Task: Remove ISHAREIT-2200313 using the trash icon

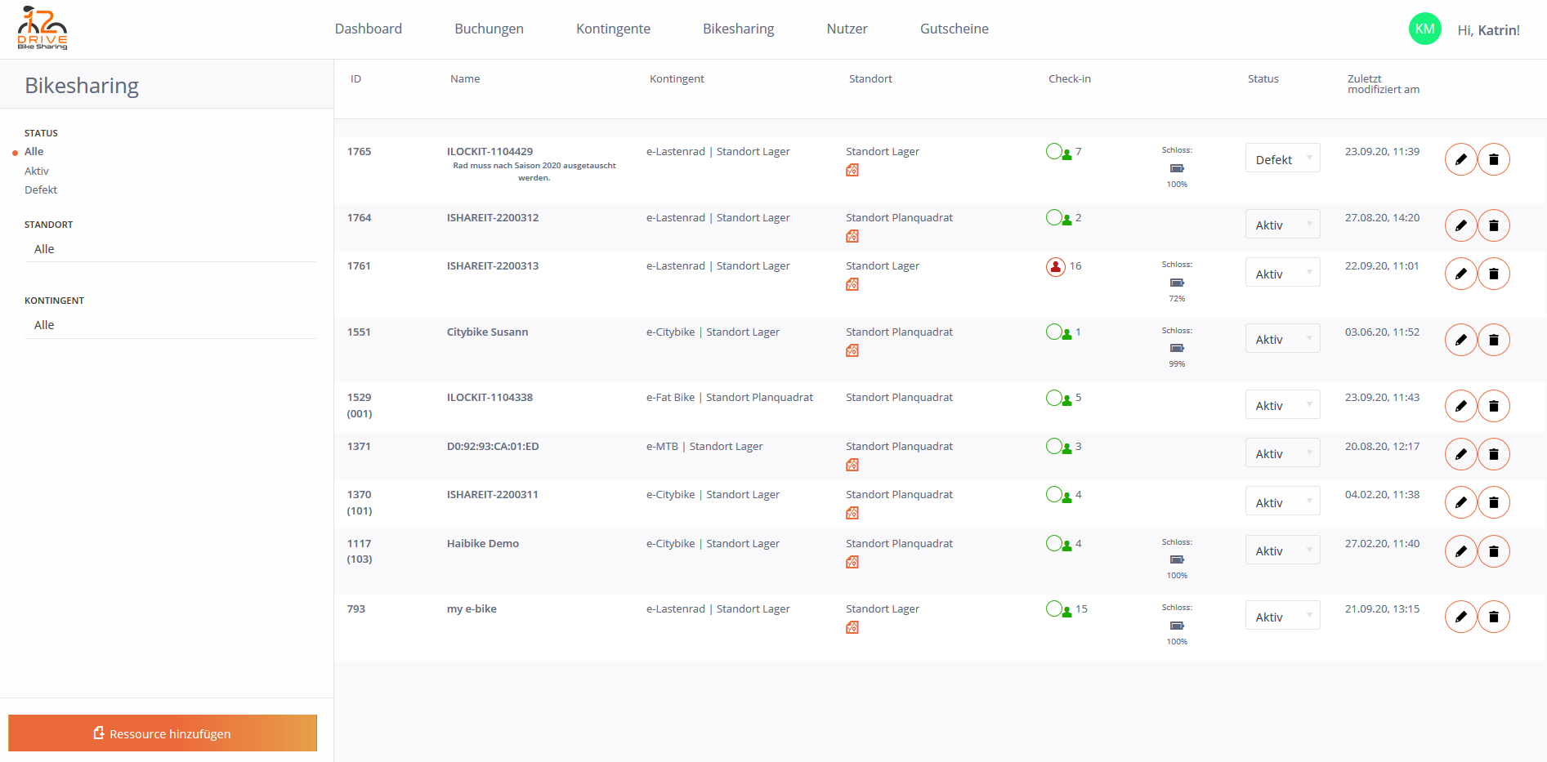Action: (1493, 274)
